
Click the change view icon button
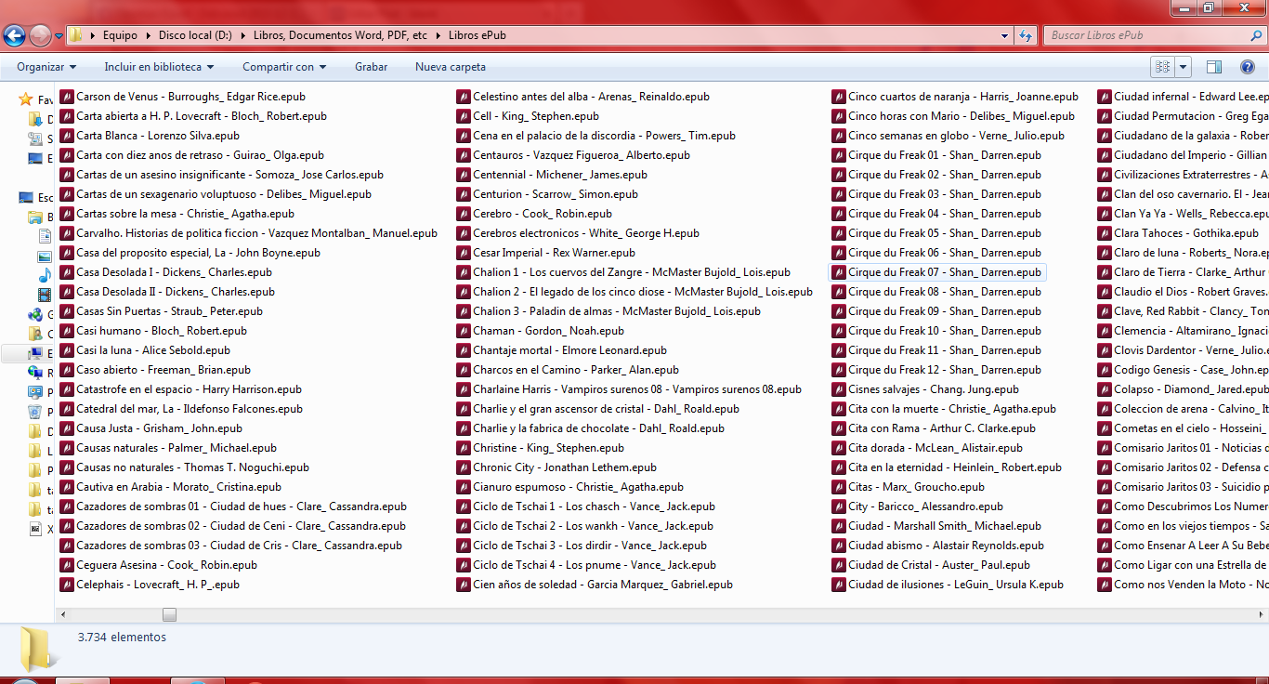(1162, 67)
